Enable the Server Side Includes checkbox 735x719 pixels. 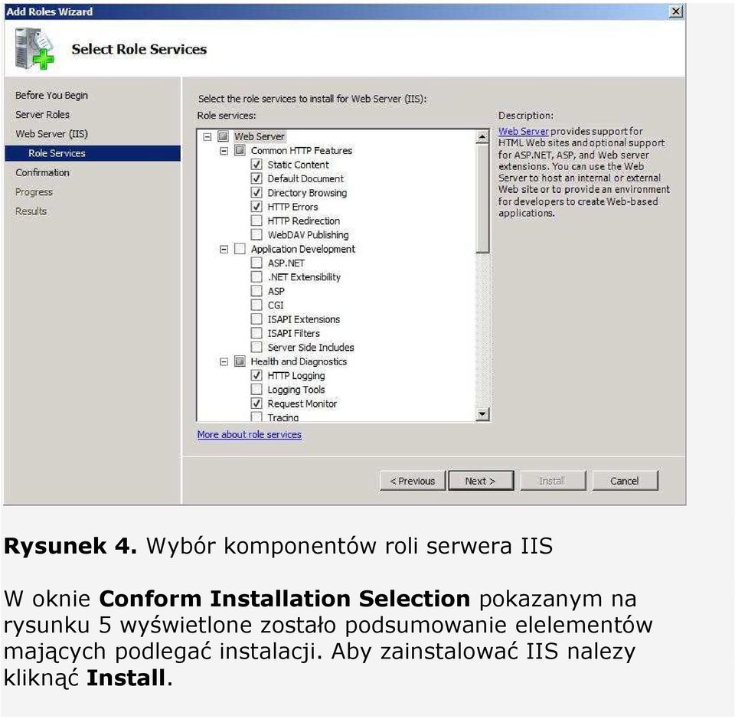click(x=256, y=348)
